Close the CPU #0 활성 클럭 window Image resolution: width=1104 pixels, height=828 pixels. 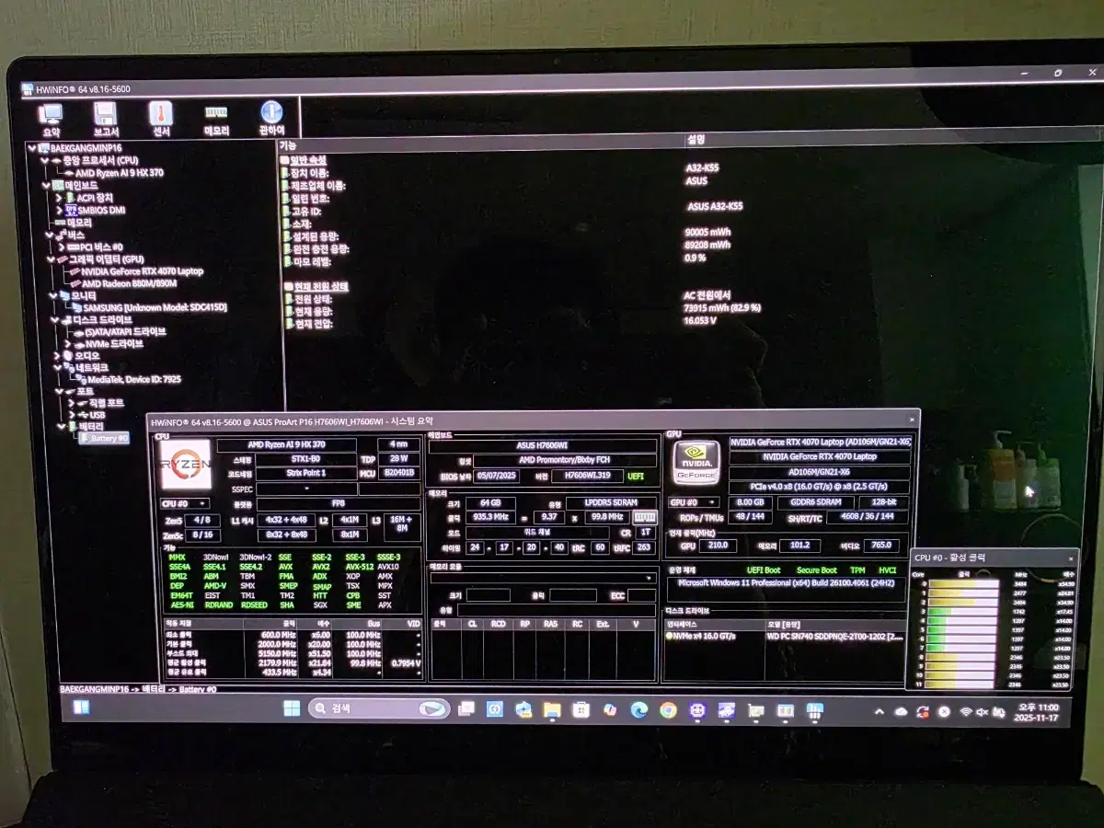pyautogui.click(x=1070, y=558)
